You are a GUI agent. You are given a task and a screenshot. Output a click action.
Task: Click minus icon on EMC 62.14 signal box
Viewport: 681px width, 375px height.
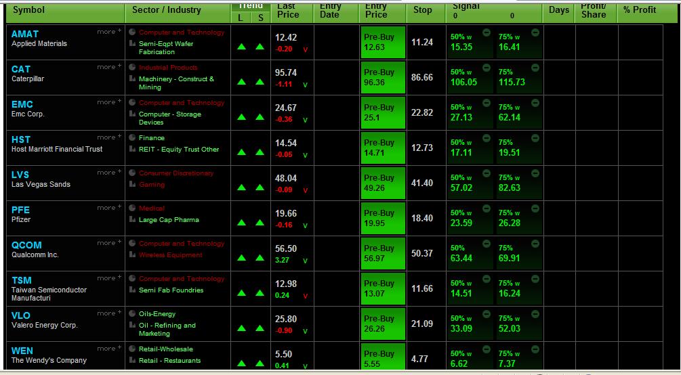pos(535,103)
